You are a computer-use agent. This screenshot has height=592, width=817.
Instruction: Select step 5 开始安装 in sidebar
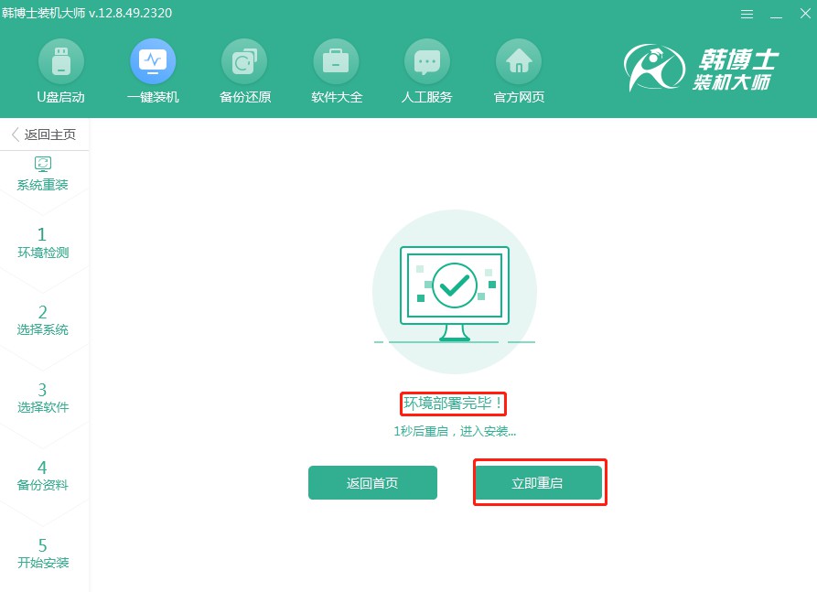click(x=43, y=554)
